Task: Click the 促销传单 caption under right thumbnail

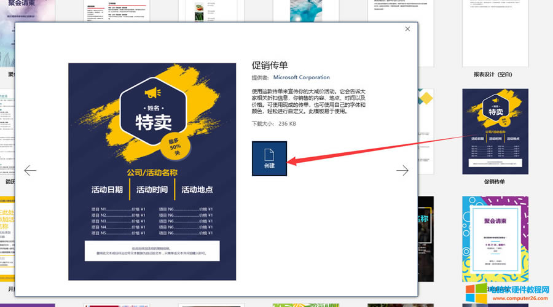Action: click(x=494, y=182)
